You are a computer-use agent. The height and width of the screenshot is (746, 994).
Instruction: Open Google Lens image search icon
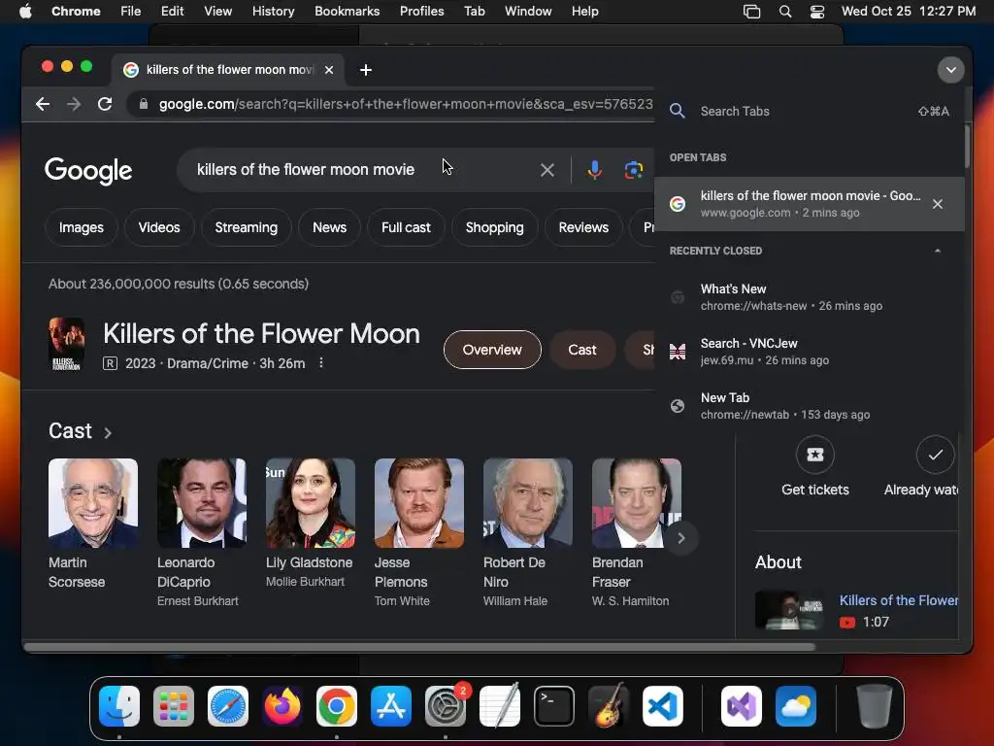633,170
